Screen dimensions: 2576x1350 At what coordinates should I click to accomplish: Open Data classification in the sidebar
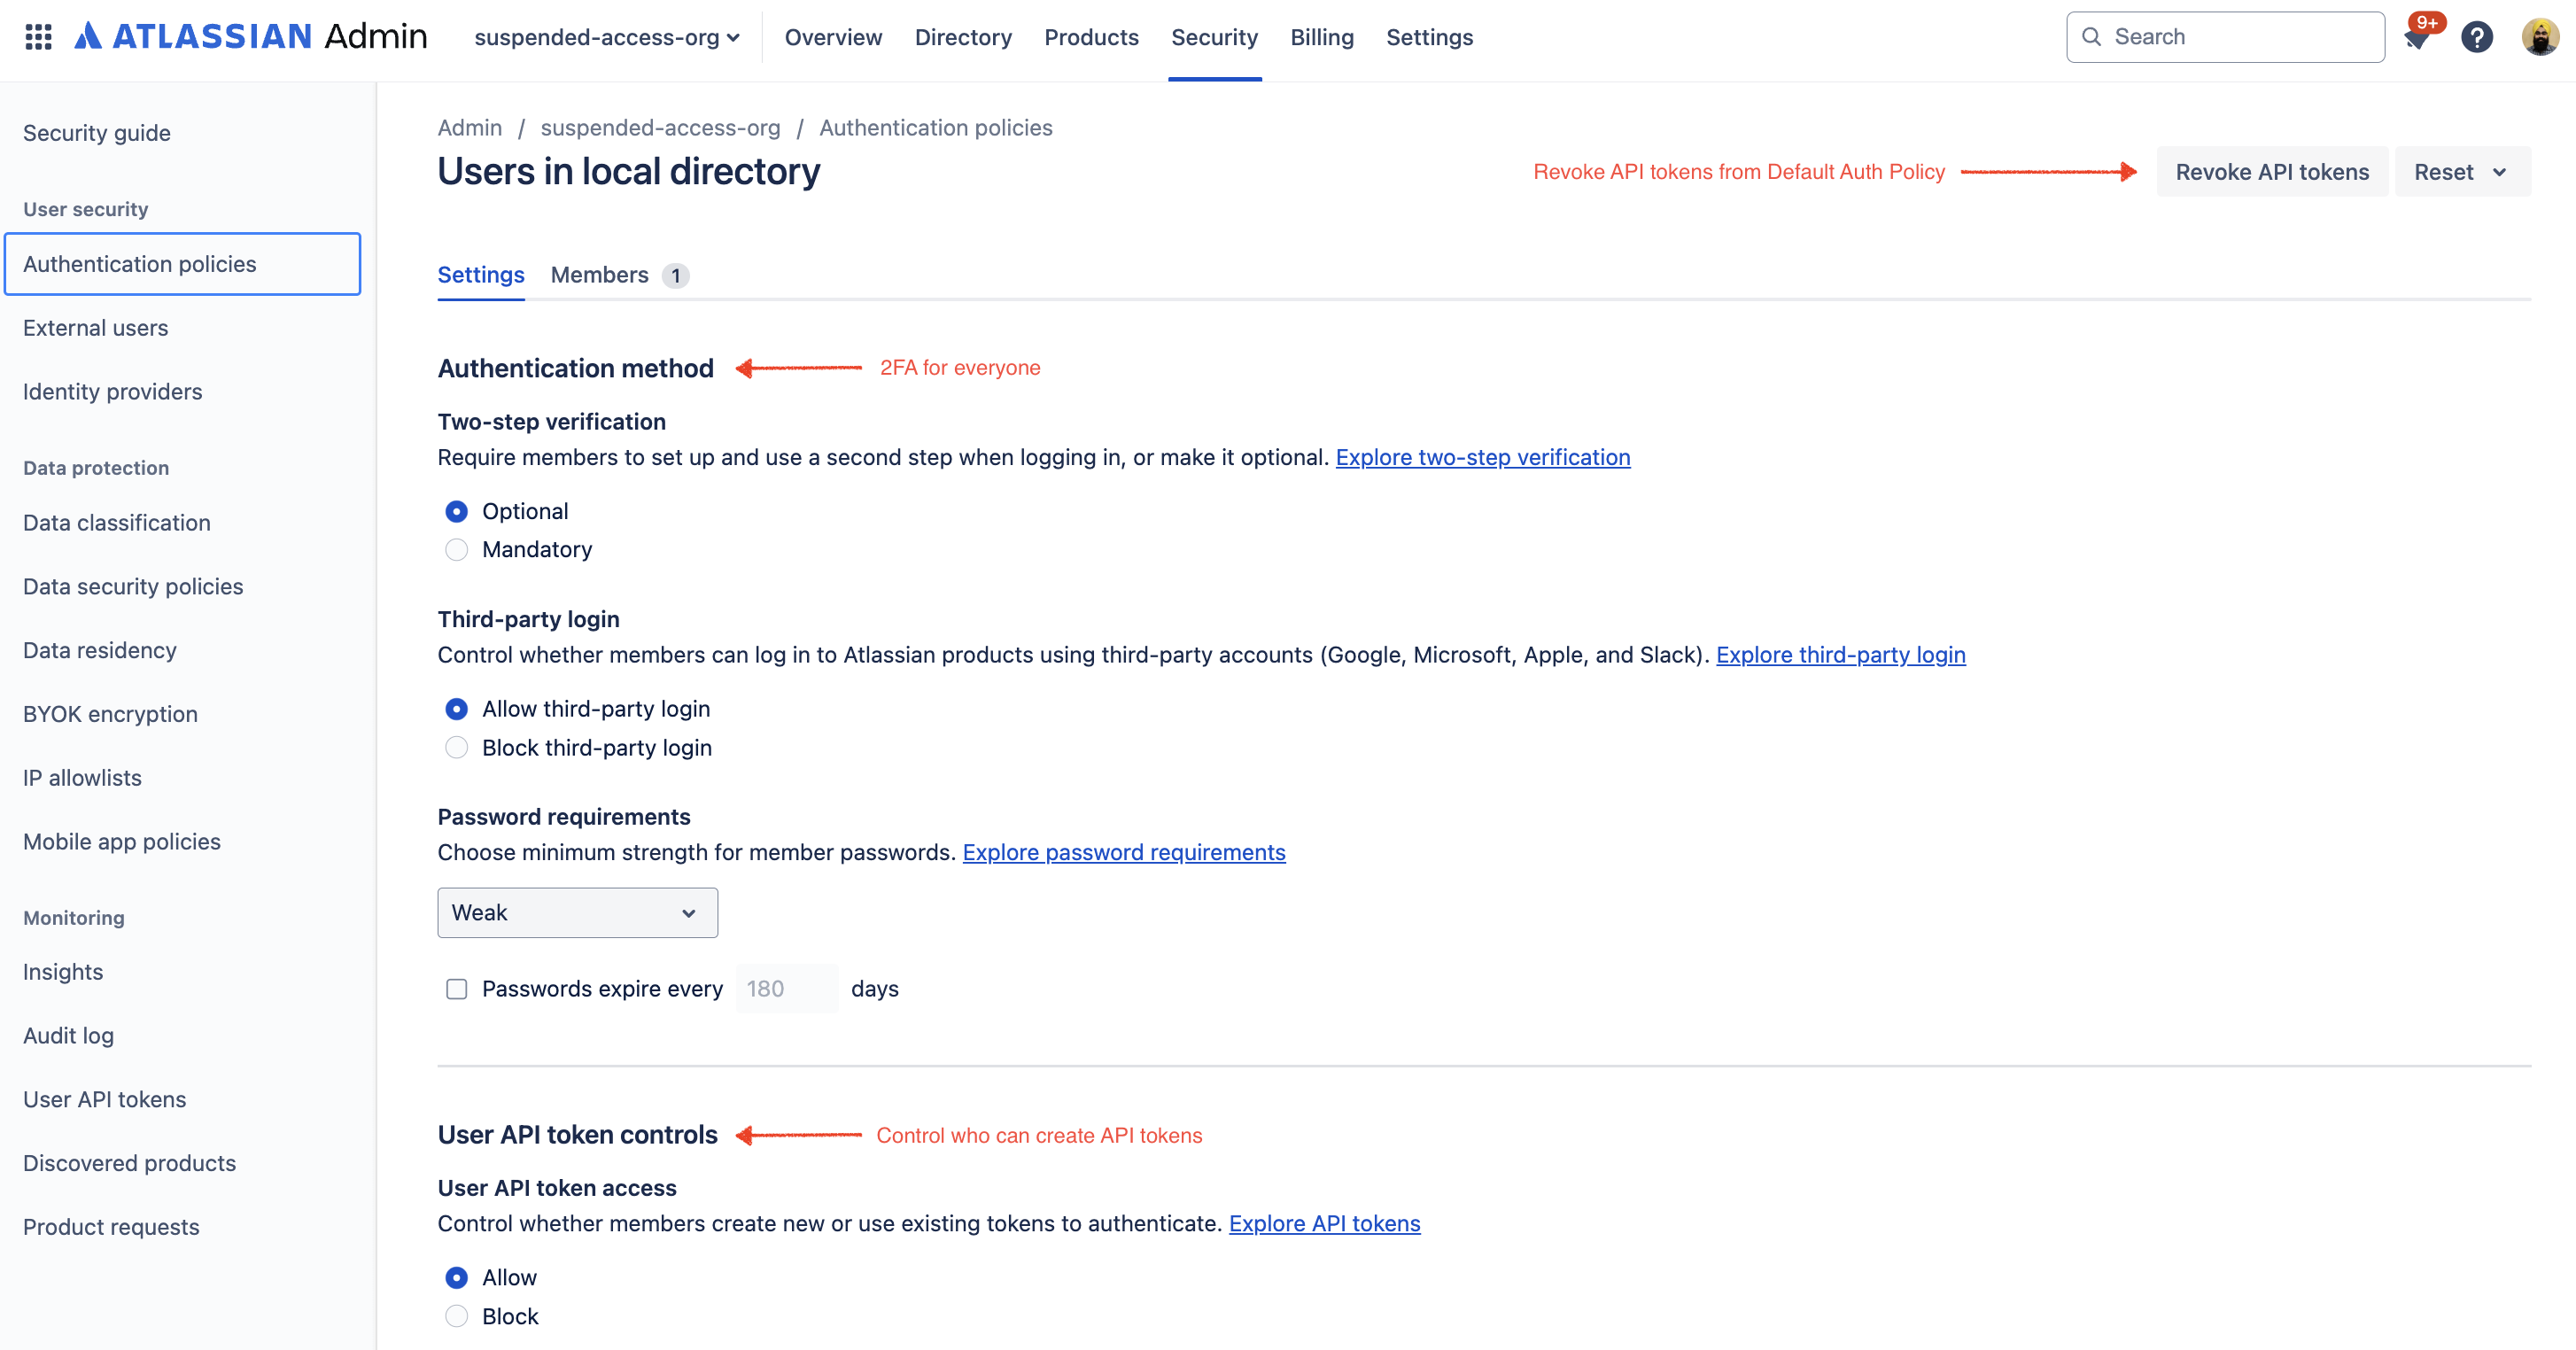(116, 523)
